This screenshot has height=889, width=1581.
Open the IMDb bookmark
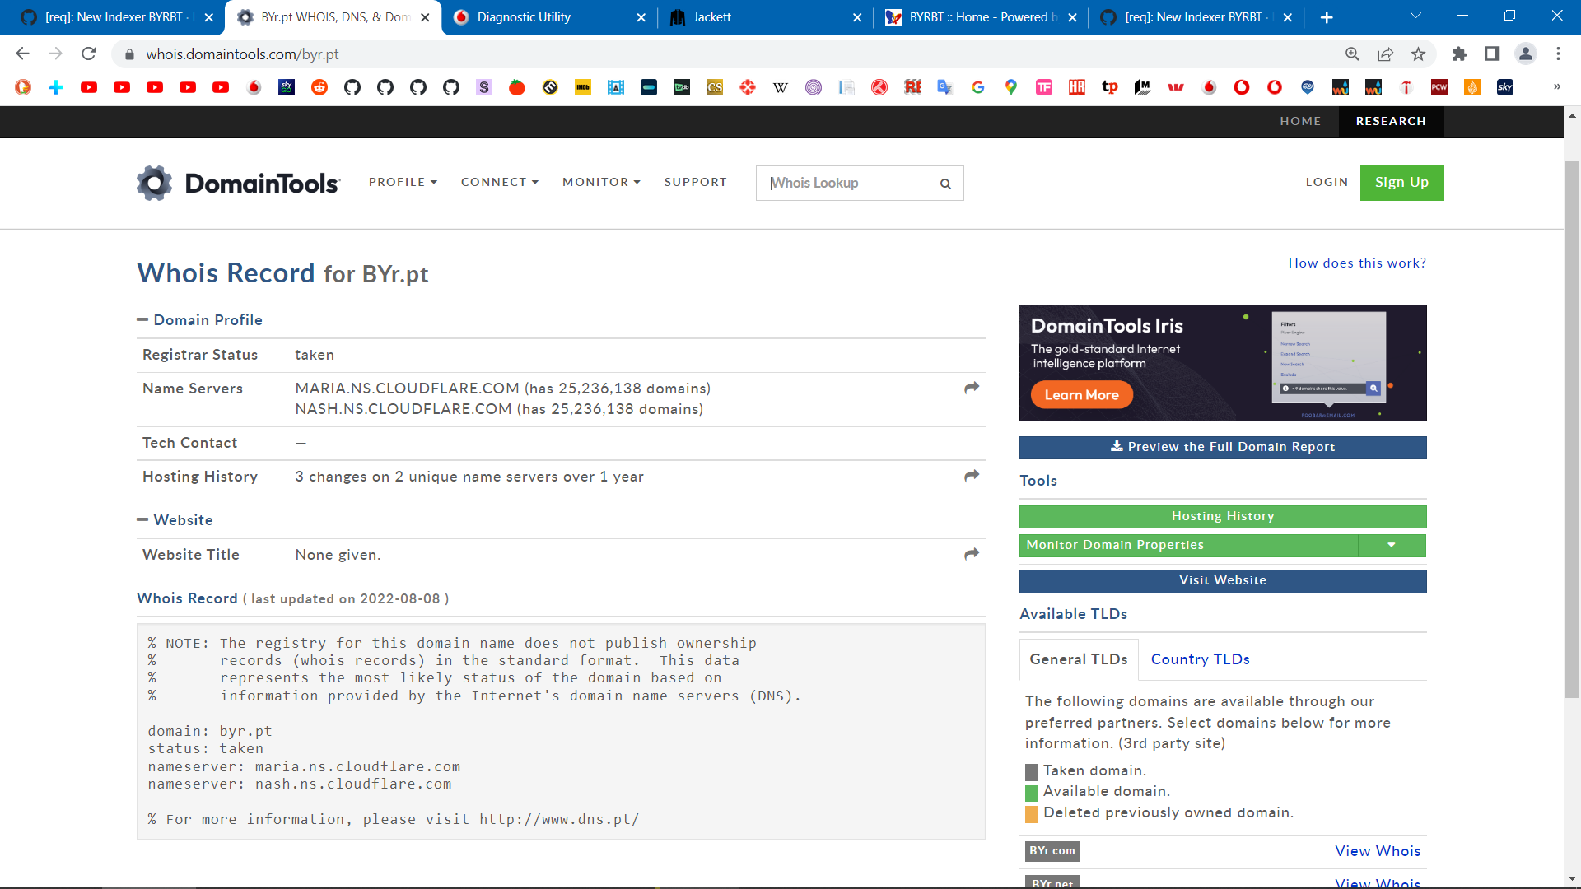click(x=583, y=87)
